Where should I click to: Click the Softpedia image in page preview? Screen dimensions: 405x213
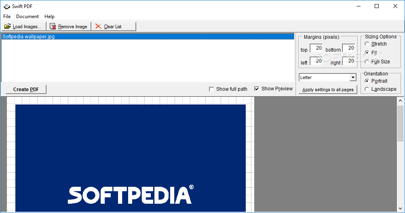click(x=131, y=158)
